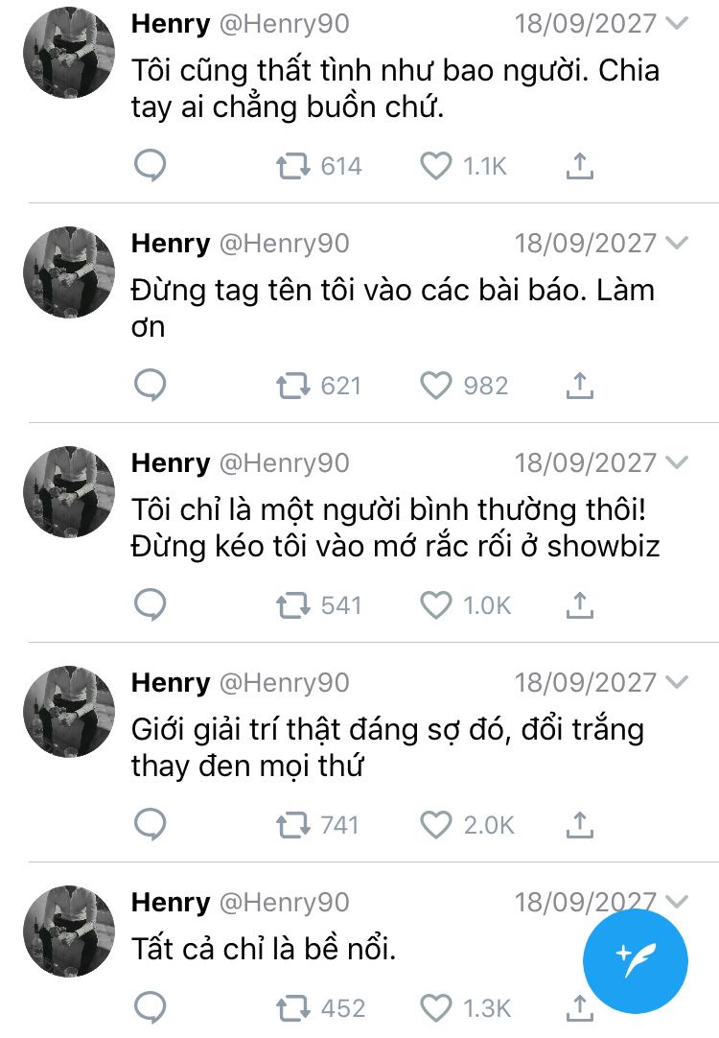The image size is (719, 1038).
Task: Reply to 'Giới giải trí' tweet
Action: click(x=151, y=825)
